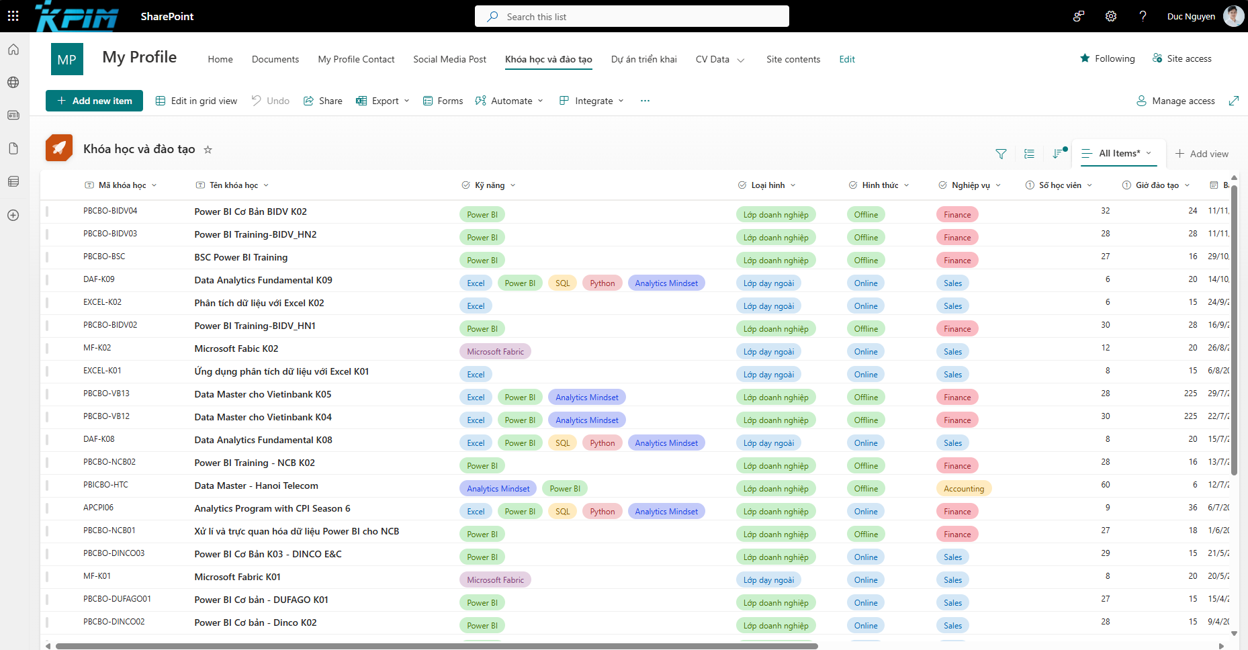Click the Following star
The height and width of the screenshot is (650, 1248).
click(x=1085, y=58)
